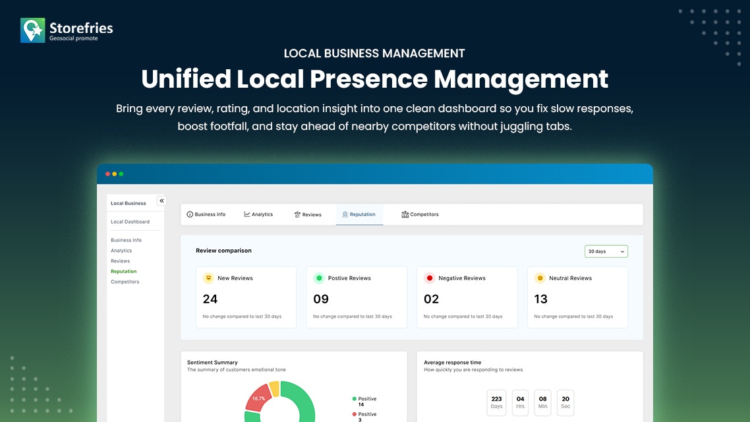
Task: Click the Business info tab icon
Action: click(x=190, y=214)
